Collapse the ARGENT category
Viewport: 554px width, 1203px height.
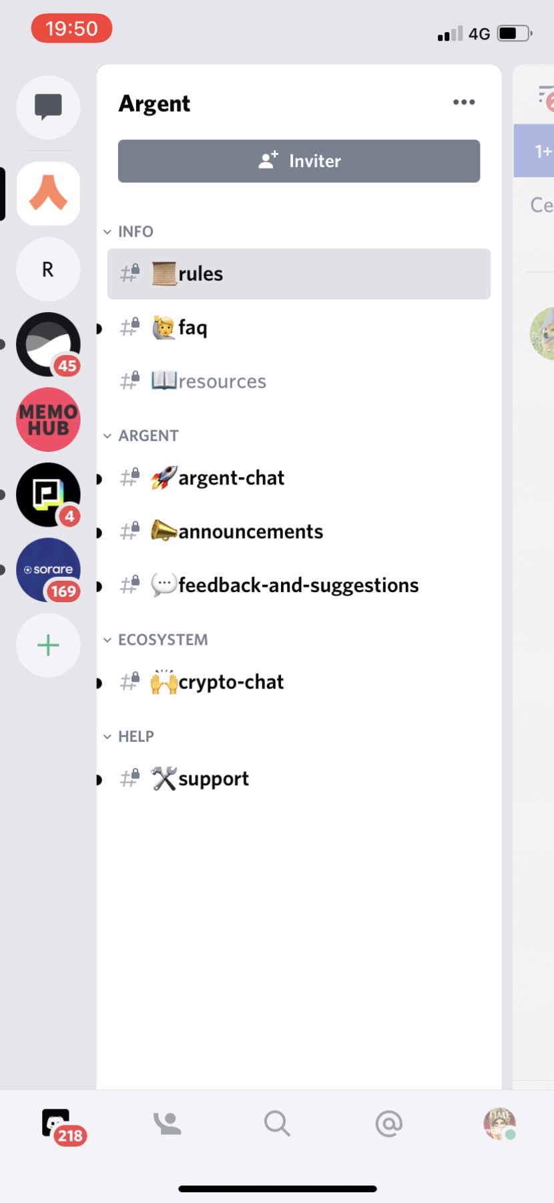click(142, 435)
